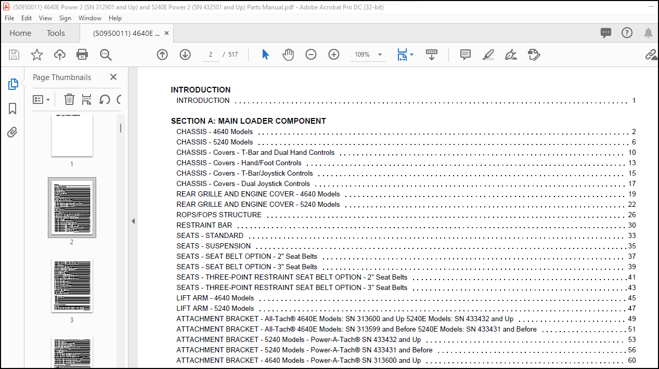
Task: Open SEATS - SUSPENSION entry
Action: (213, 246)
